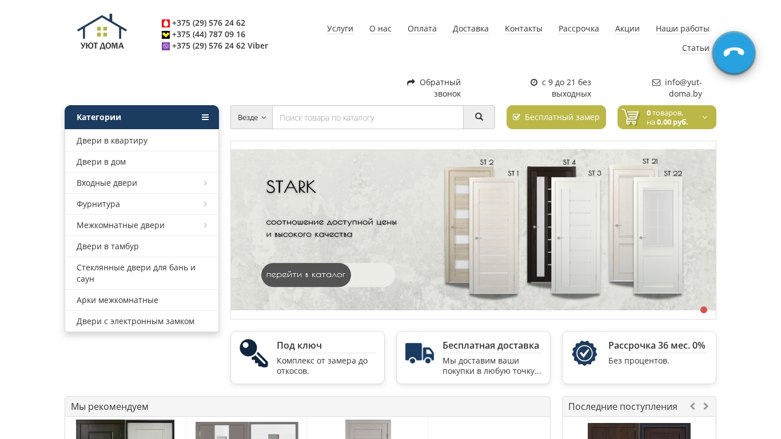Expand the Входные двери submenu arrow
This screenshot has width=781, height=439.
[205, 183]
